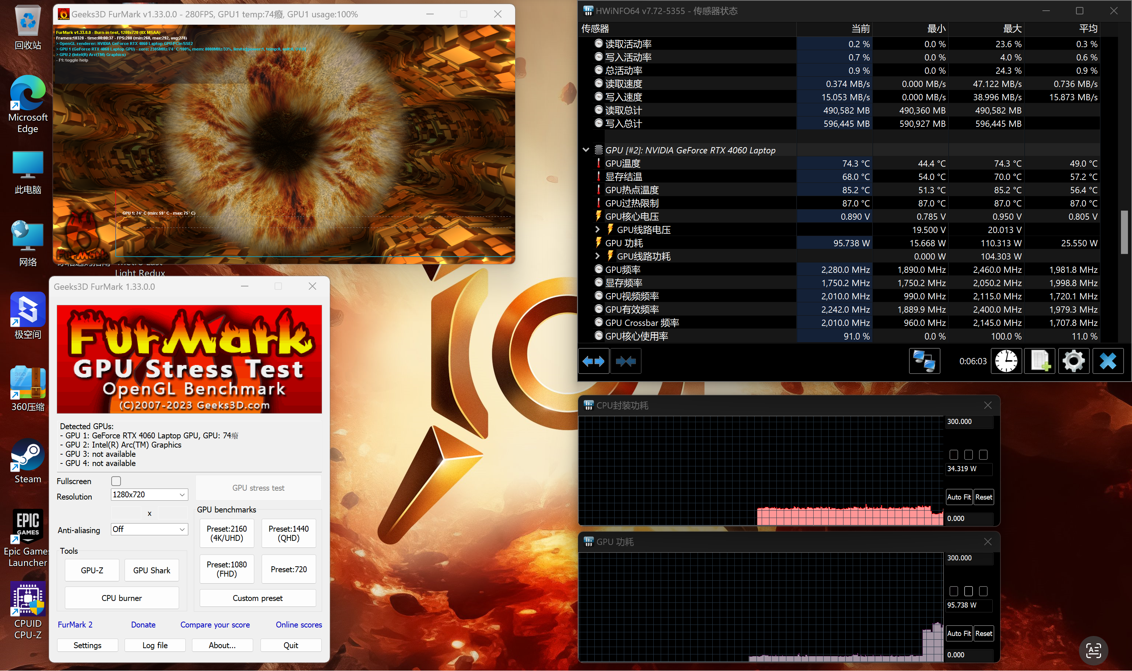Click clock icon in GPU频率 row

pos(598,270)
